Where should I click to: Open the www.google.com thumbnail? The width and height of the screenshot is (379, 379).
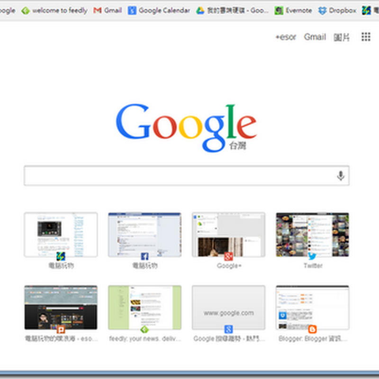coord(228,307)
